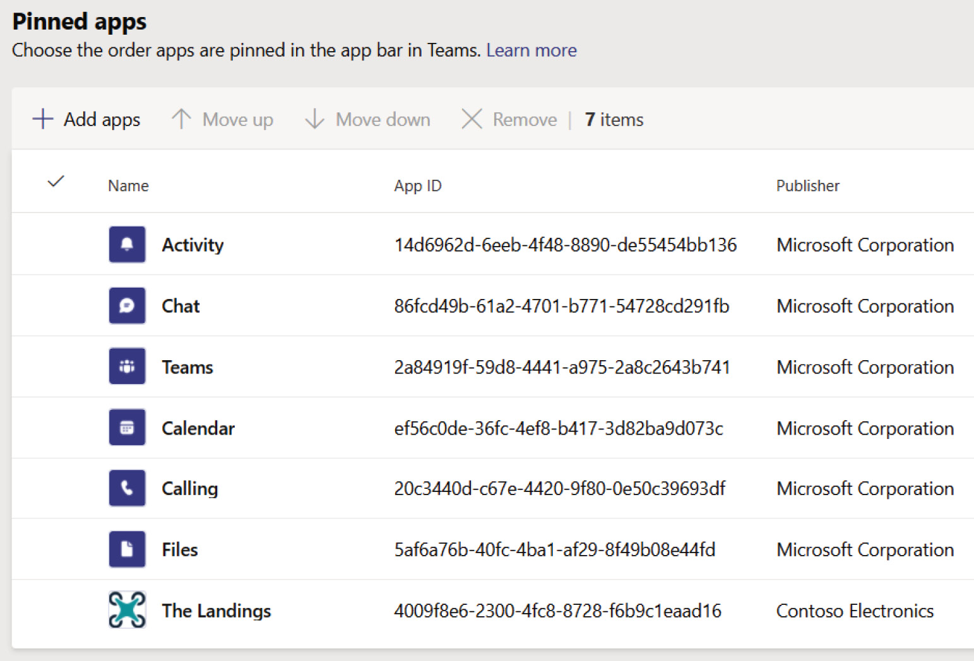This screenshot has width=974, height=661.
Task: Click the Calendar app icon
Action: [127, 427]
